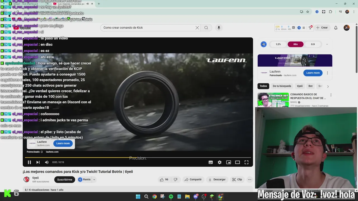The height and width of the screenshot is (201, 358).
Task: Clear the YouTube search box
Action: (197, 28)
